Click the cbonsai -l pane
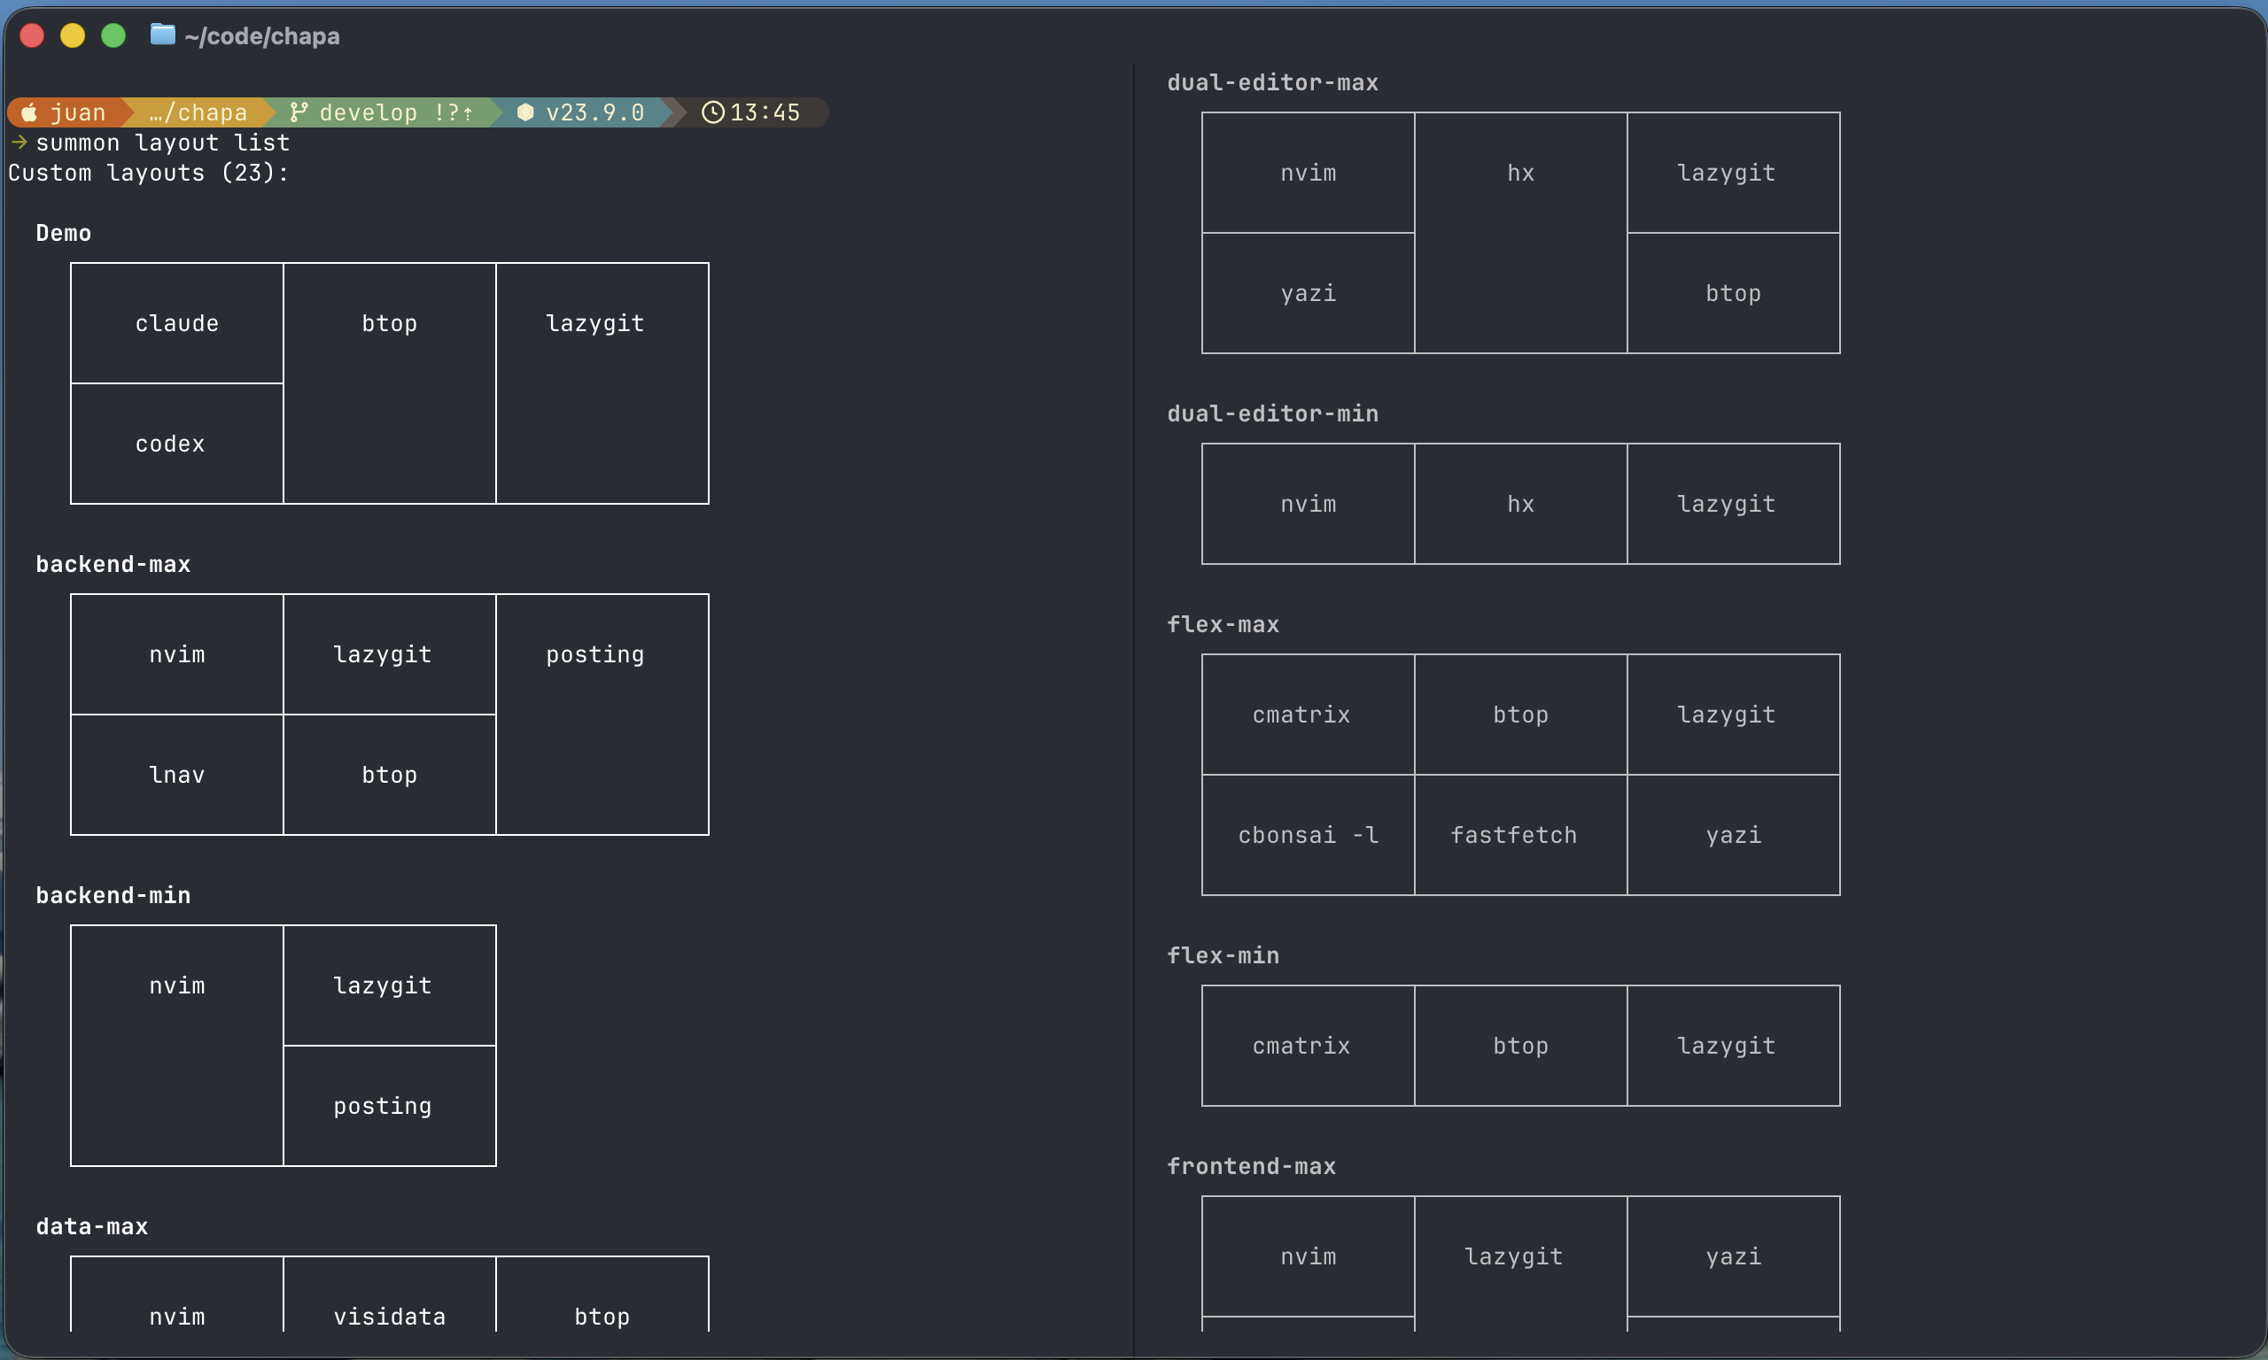The image size is (2268, 1360). [1308, 835]
